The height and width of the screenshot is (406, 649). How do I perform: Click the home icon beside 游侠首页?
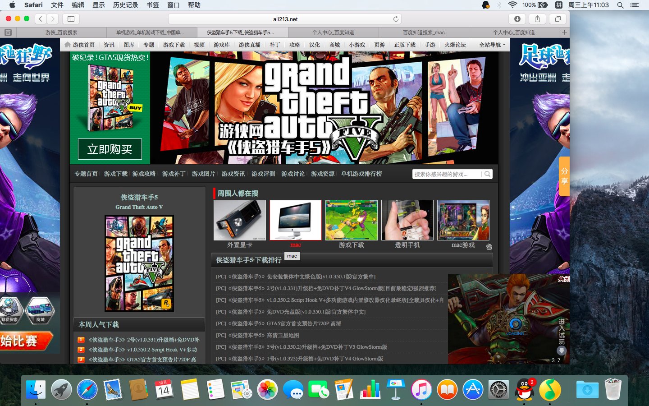coord(68,45)
